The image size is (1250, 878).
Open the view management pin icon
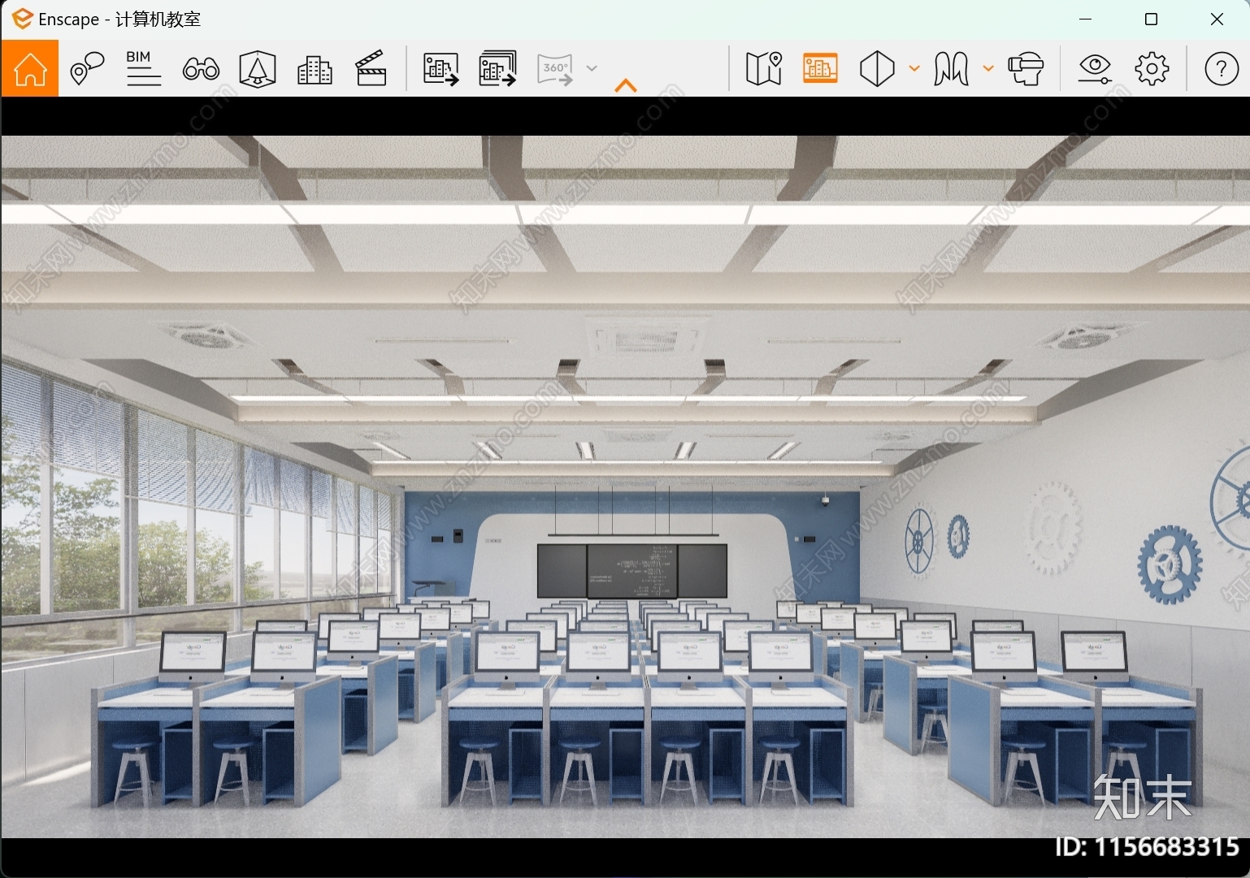tap(87, 69)
